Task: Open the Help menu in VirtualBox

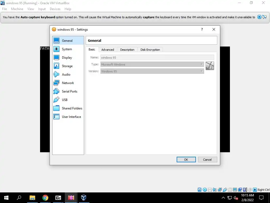Action: pyautogui.click(x=68, y=9)
